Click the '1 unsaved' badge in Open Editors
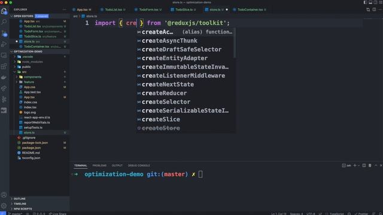This screenshot has width=383, height=215. 41,16
